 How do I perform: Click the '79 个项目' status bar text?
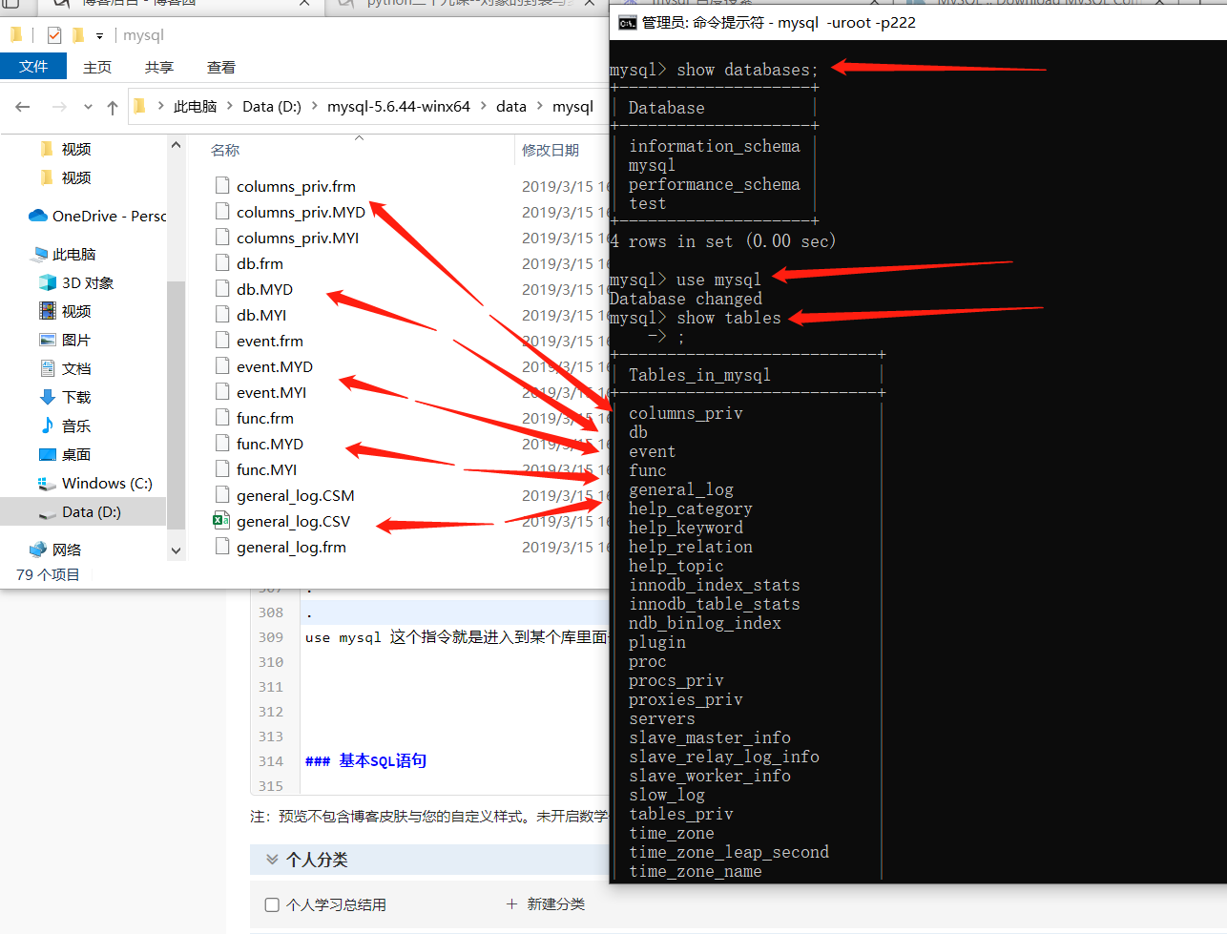click(x=48, y=574)
